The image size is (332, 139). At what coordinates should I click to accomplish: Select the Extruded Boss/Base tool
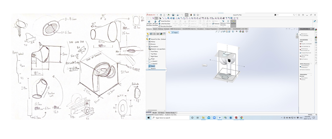[149, 23]
